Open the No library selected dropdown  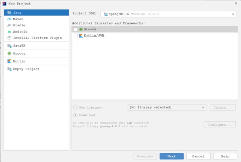pyautogui.click(x=167, y=107)
